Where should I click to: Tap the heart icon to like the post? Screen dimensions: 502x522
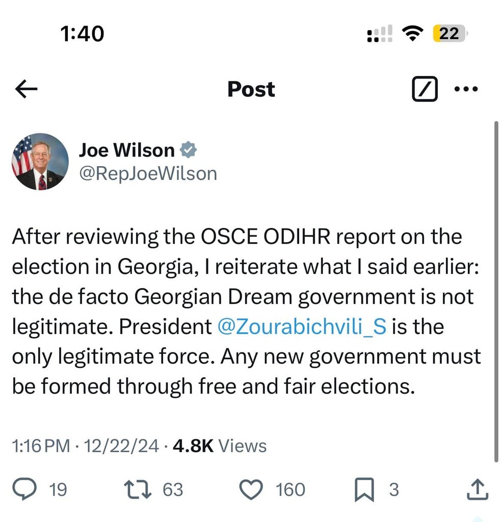pyautogui.click(x=251, y=489)
